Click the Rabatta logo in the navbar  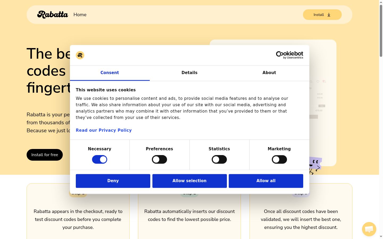coord(53,15)
